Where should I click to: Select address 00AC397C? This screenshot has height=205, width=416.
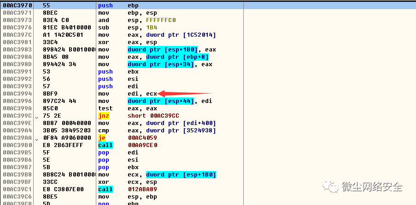point(17,35)
